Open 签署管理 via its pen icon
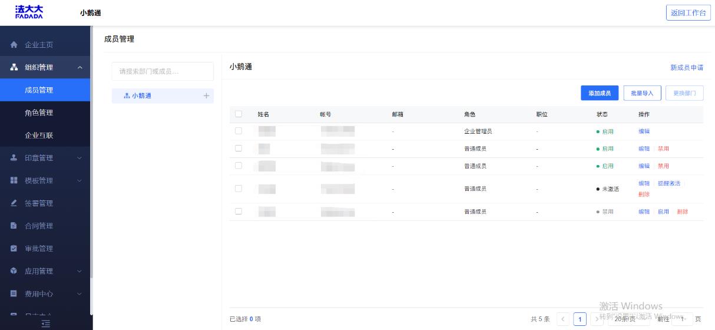This screenshot has height=330, width=715. tap(14, 203)
